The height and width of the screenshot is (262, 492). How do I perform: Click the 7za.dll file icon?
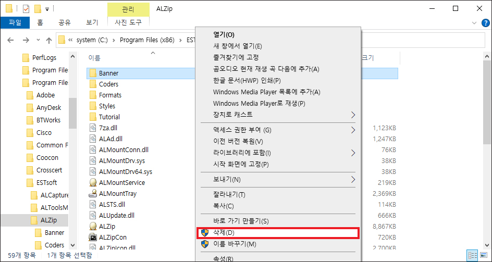click(x=93, y=128)
